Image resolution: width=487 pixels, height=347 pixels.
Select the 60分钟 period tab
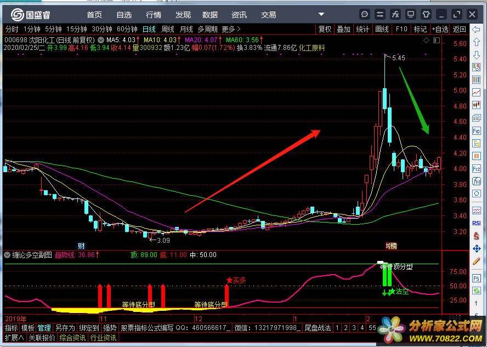(x=127, y=29)
